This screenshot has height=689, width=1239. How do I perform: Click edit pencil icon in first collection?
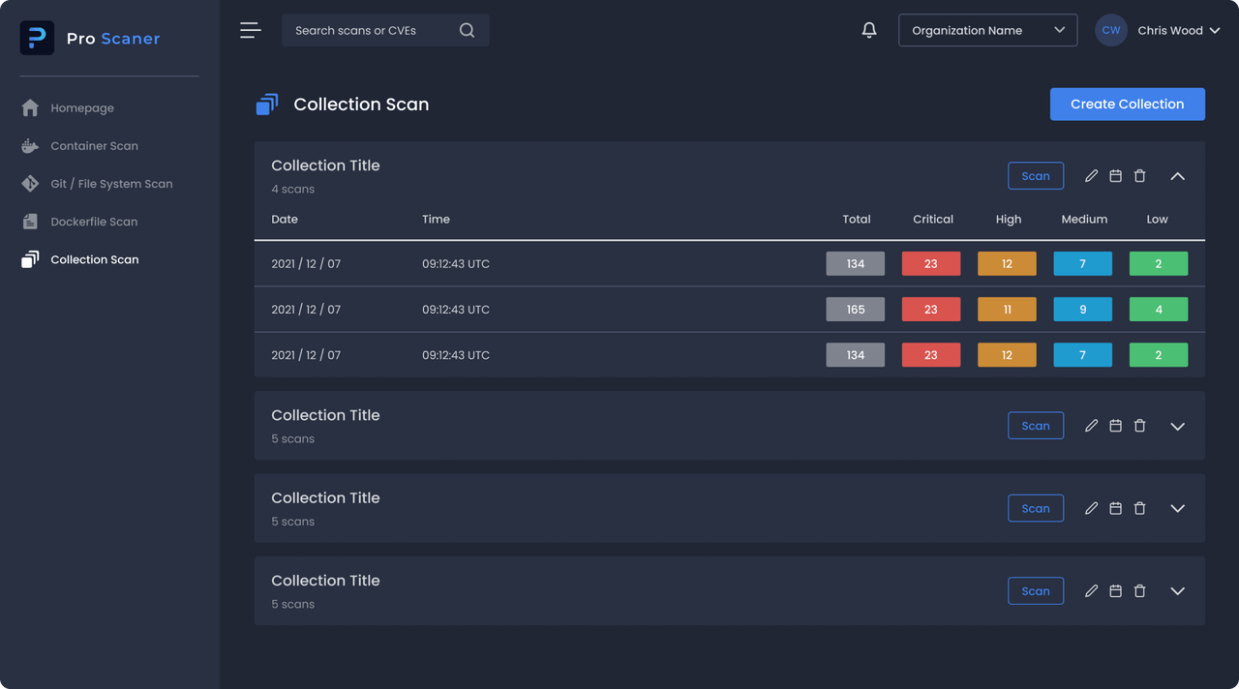point(1091,176)
